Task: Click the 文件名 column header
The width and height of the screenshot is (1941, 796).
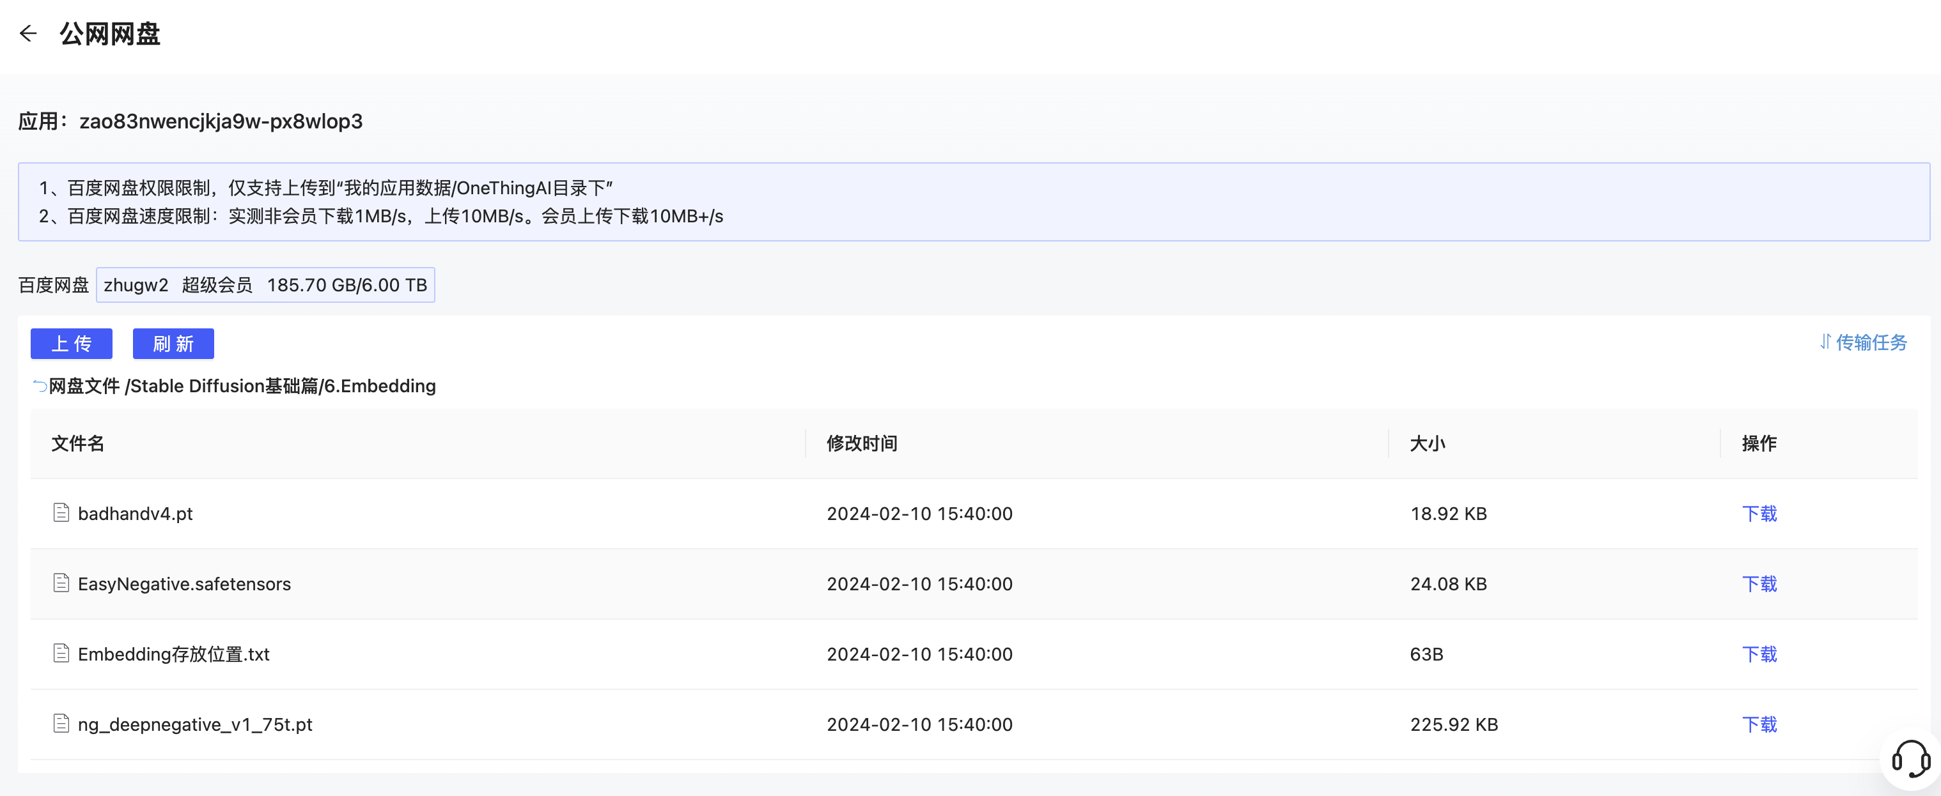Action: point(77,443)
